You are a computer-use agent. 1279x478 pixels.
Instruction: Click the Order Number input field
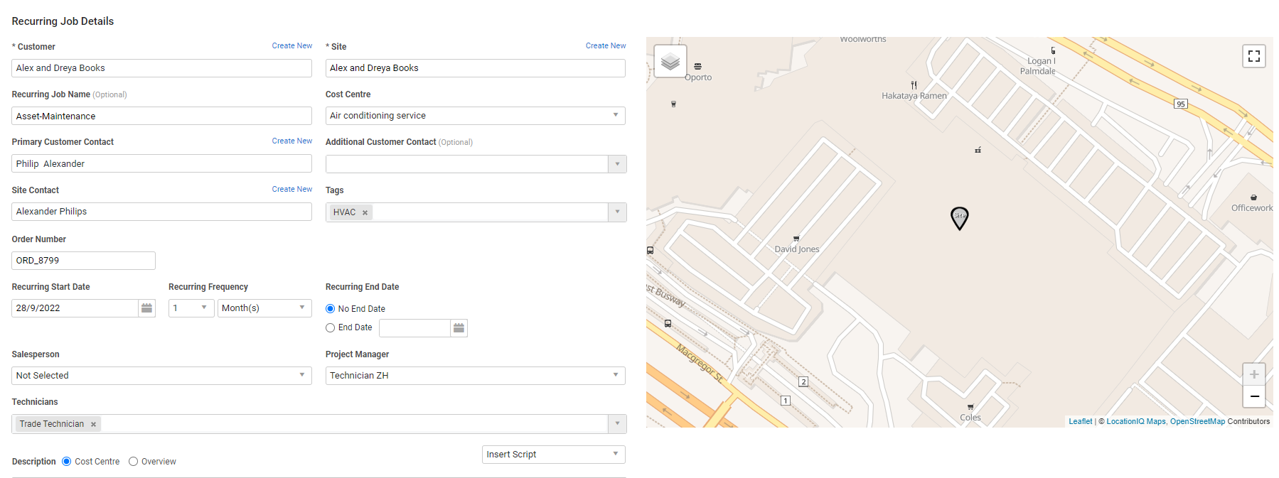[84, 261]
